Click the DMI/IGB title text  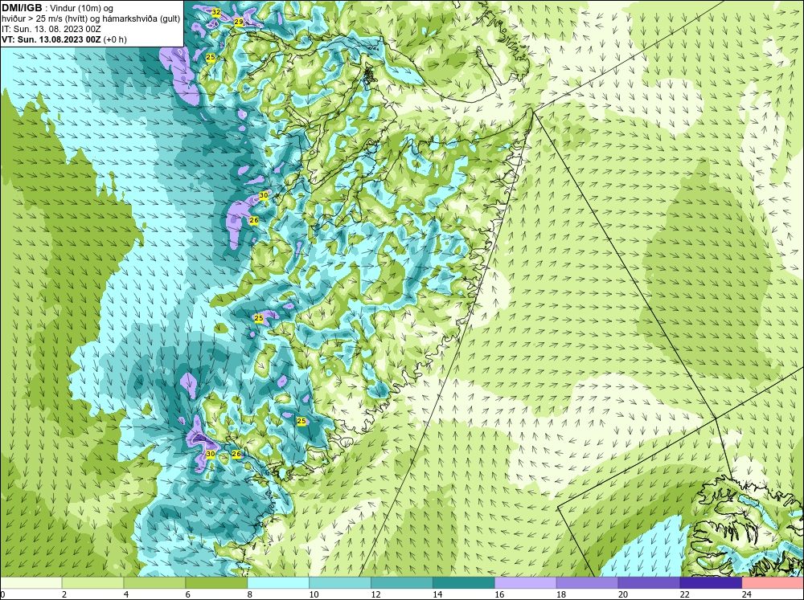(x=22, y=8)
